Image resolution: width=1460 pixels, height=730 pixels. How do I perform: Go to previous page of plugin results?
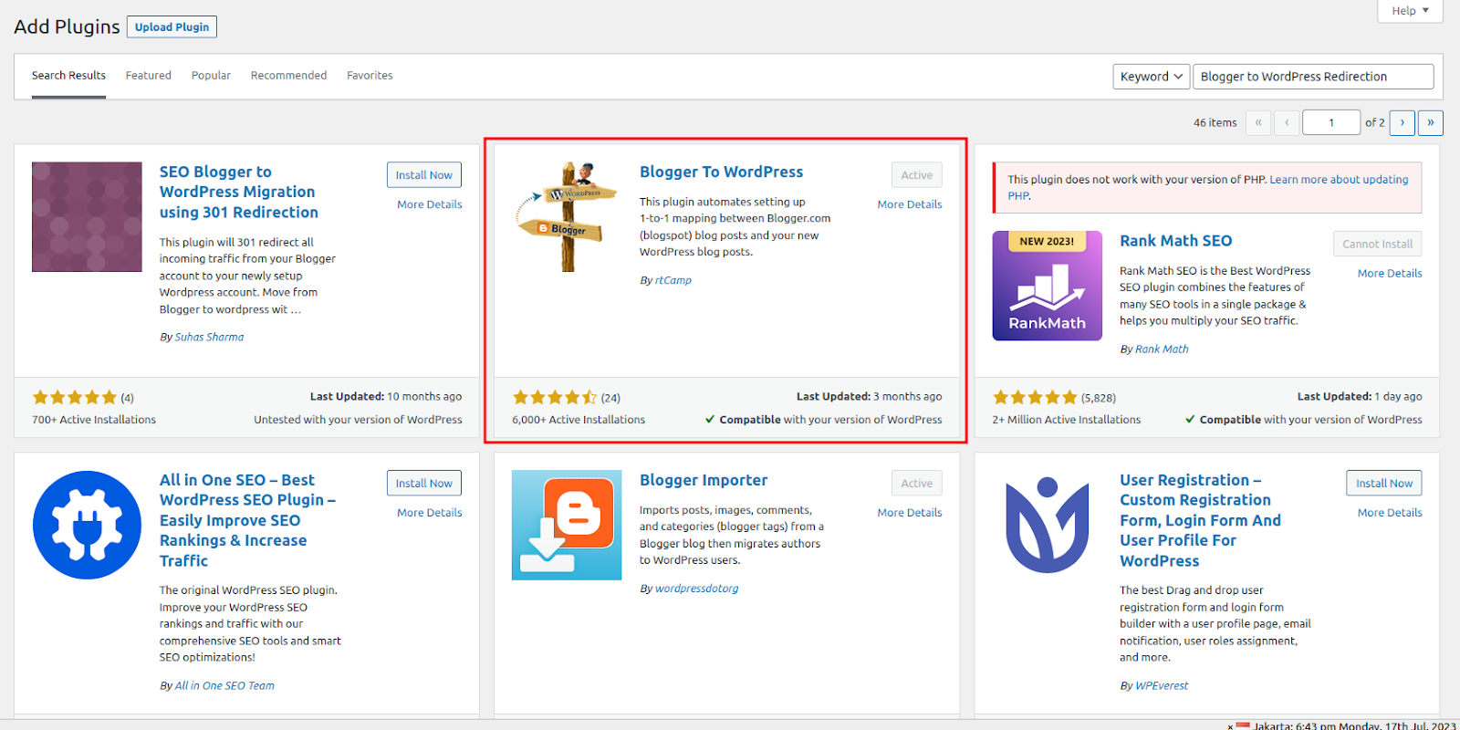click(x=1287, y=122)
